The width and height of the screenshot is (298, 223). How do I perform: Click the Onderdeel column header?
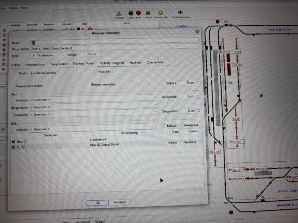point(50,135)
